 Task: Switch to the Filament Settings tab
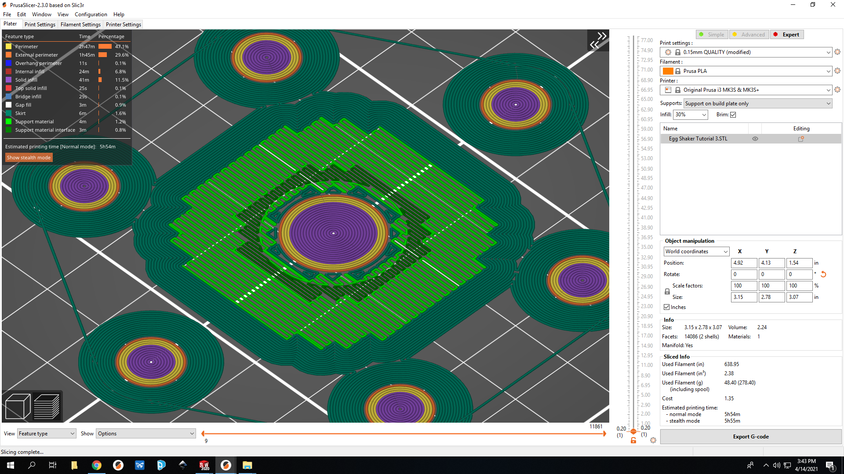click(x=80, y=25)
